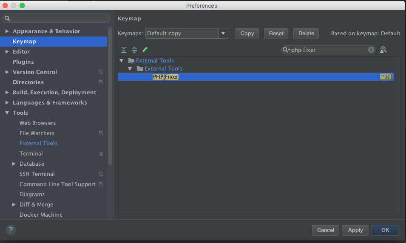Click the Collapse All icon in keymap toolbar

(134, 50)
